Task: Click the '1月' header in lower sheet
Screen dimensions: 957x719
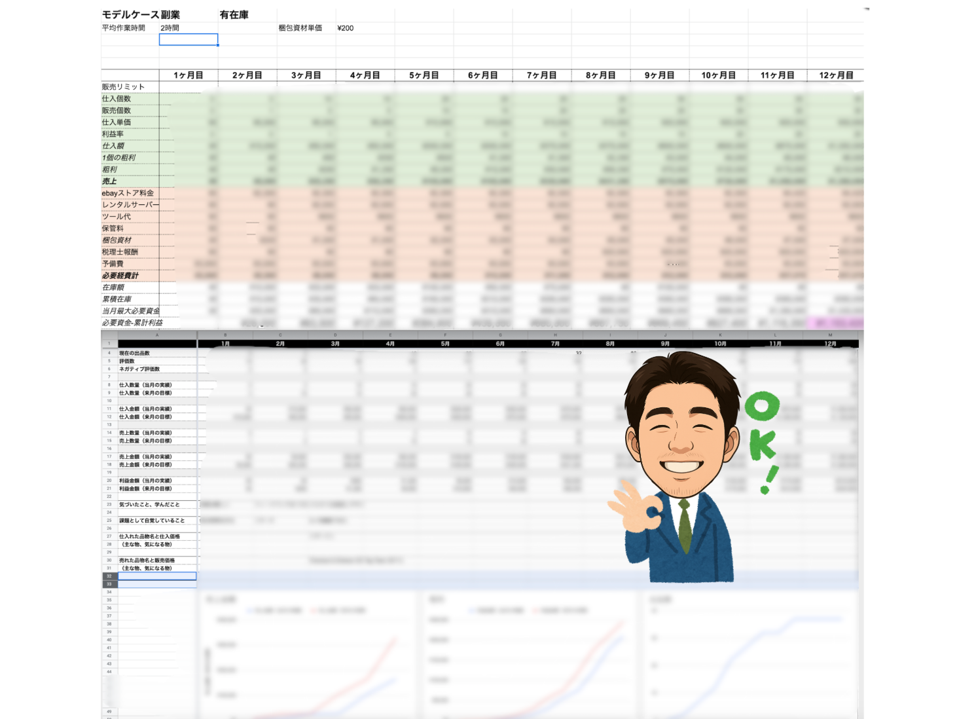Action: point(225,344)
